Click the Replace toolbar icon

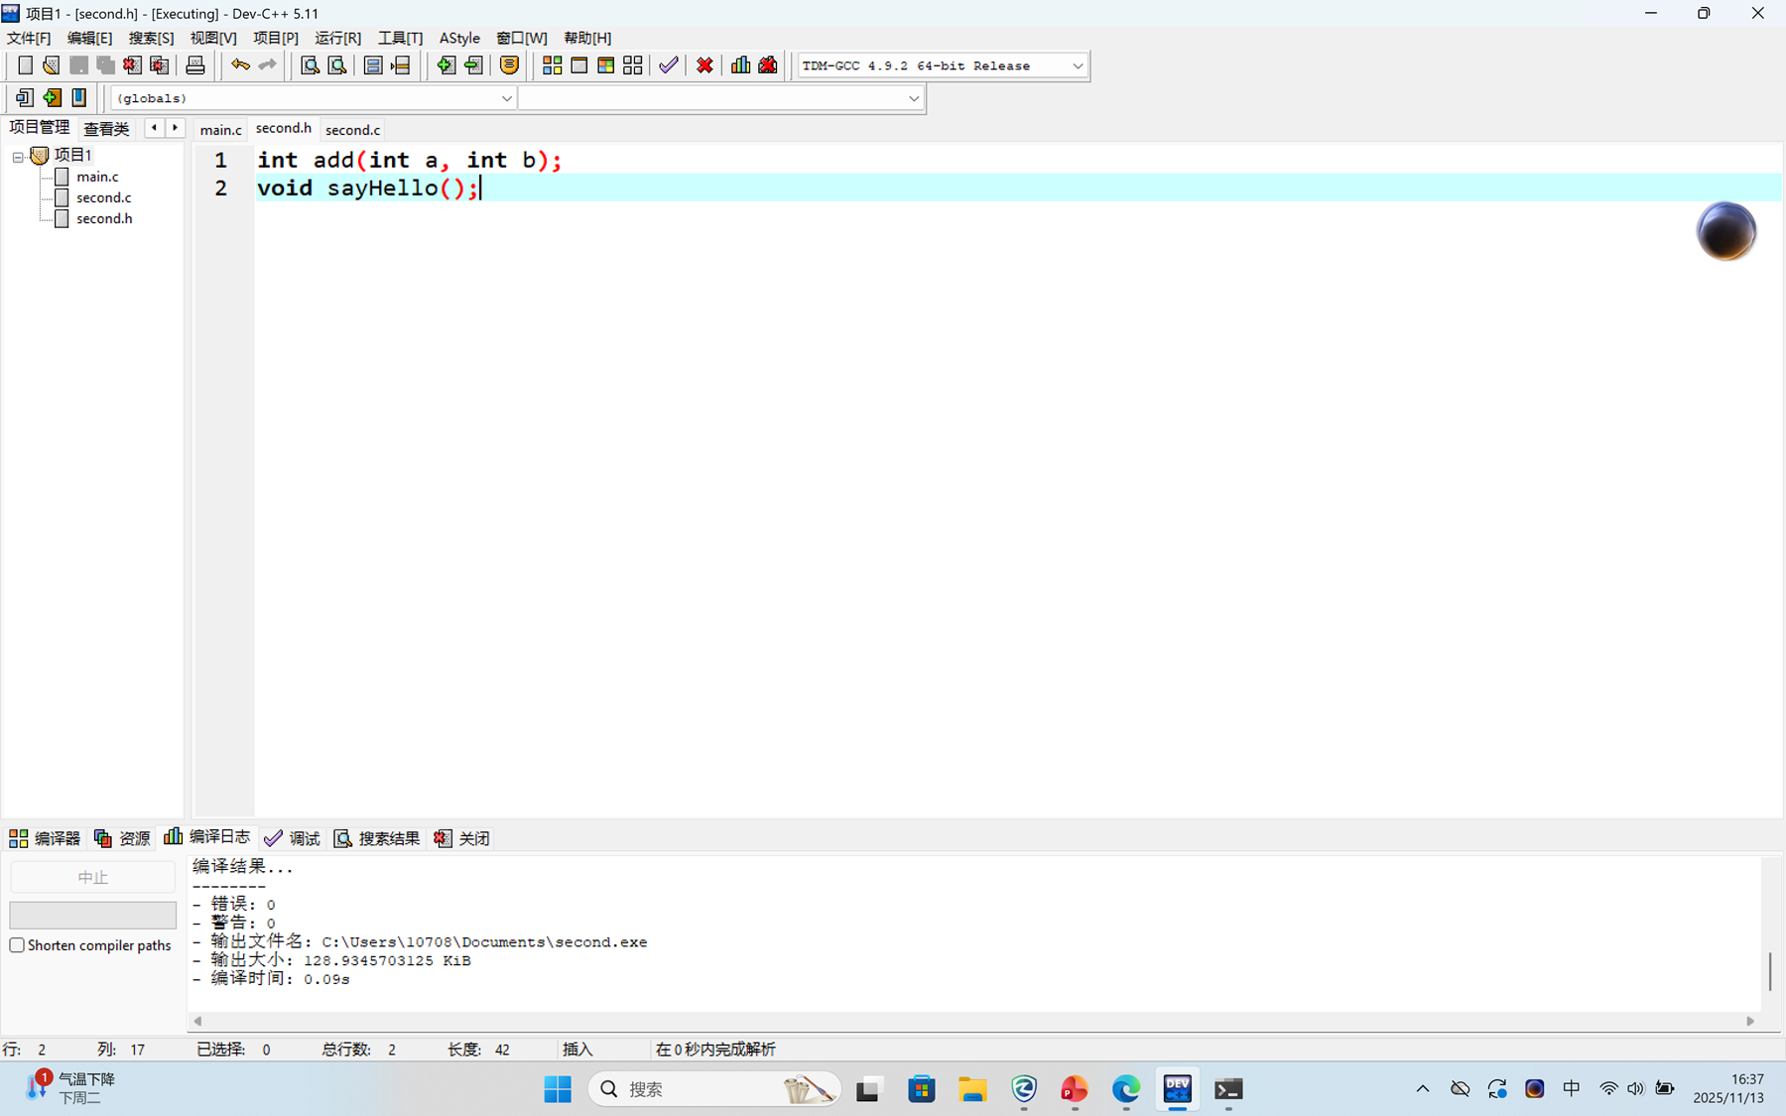click(x=337, y=65)
